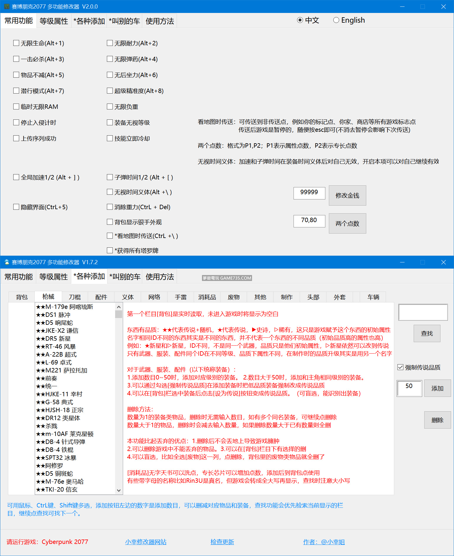The height and width of the screenshot is (556, 454).
Task: Select ★★DS1 脉冲 in weapon list
Action: point(75,315)
